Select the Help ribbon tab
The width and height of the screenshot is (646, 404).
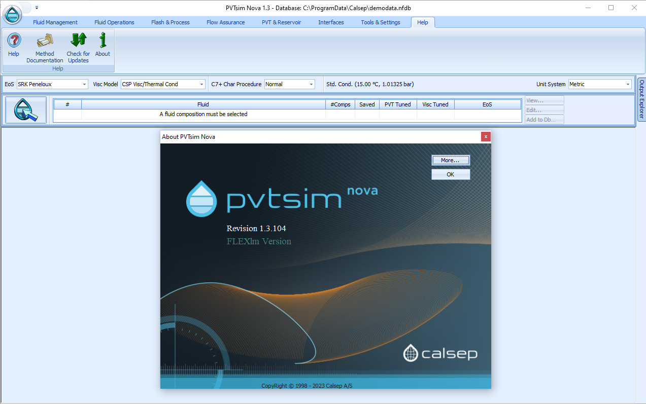click(423, 22)
